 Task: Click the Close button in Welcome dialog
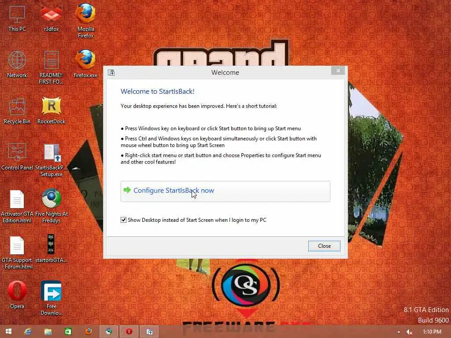tap(324, 246)
